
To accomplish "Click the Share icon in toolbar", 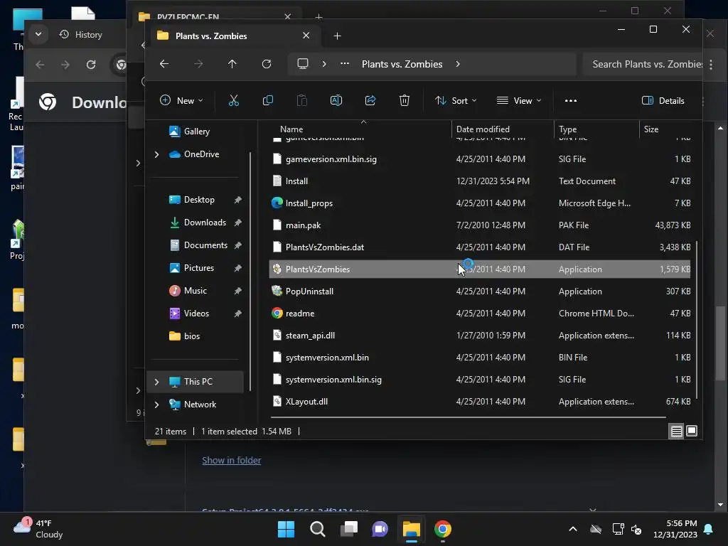I will [x=370, y=100].
